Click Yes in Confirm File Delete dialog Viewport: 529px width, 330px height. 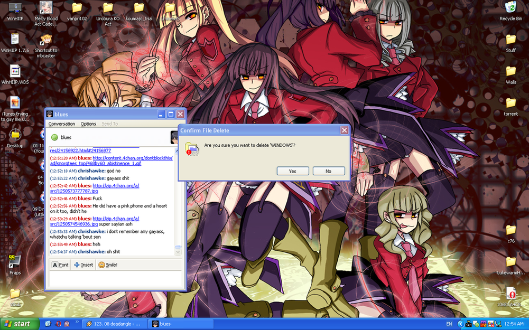click(x=292, y=171)
